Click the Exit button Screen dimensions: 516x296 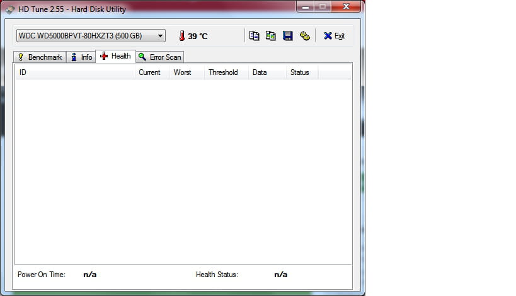(x=335, y=36)
